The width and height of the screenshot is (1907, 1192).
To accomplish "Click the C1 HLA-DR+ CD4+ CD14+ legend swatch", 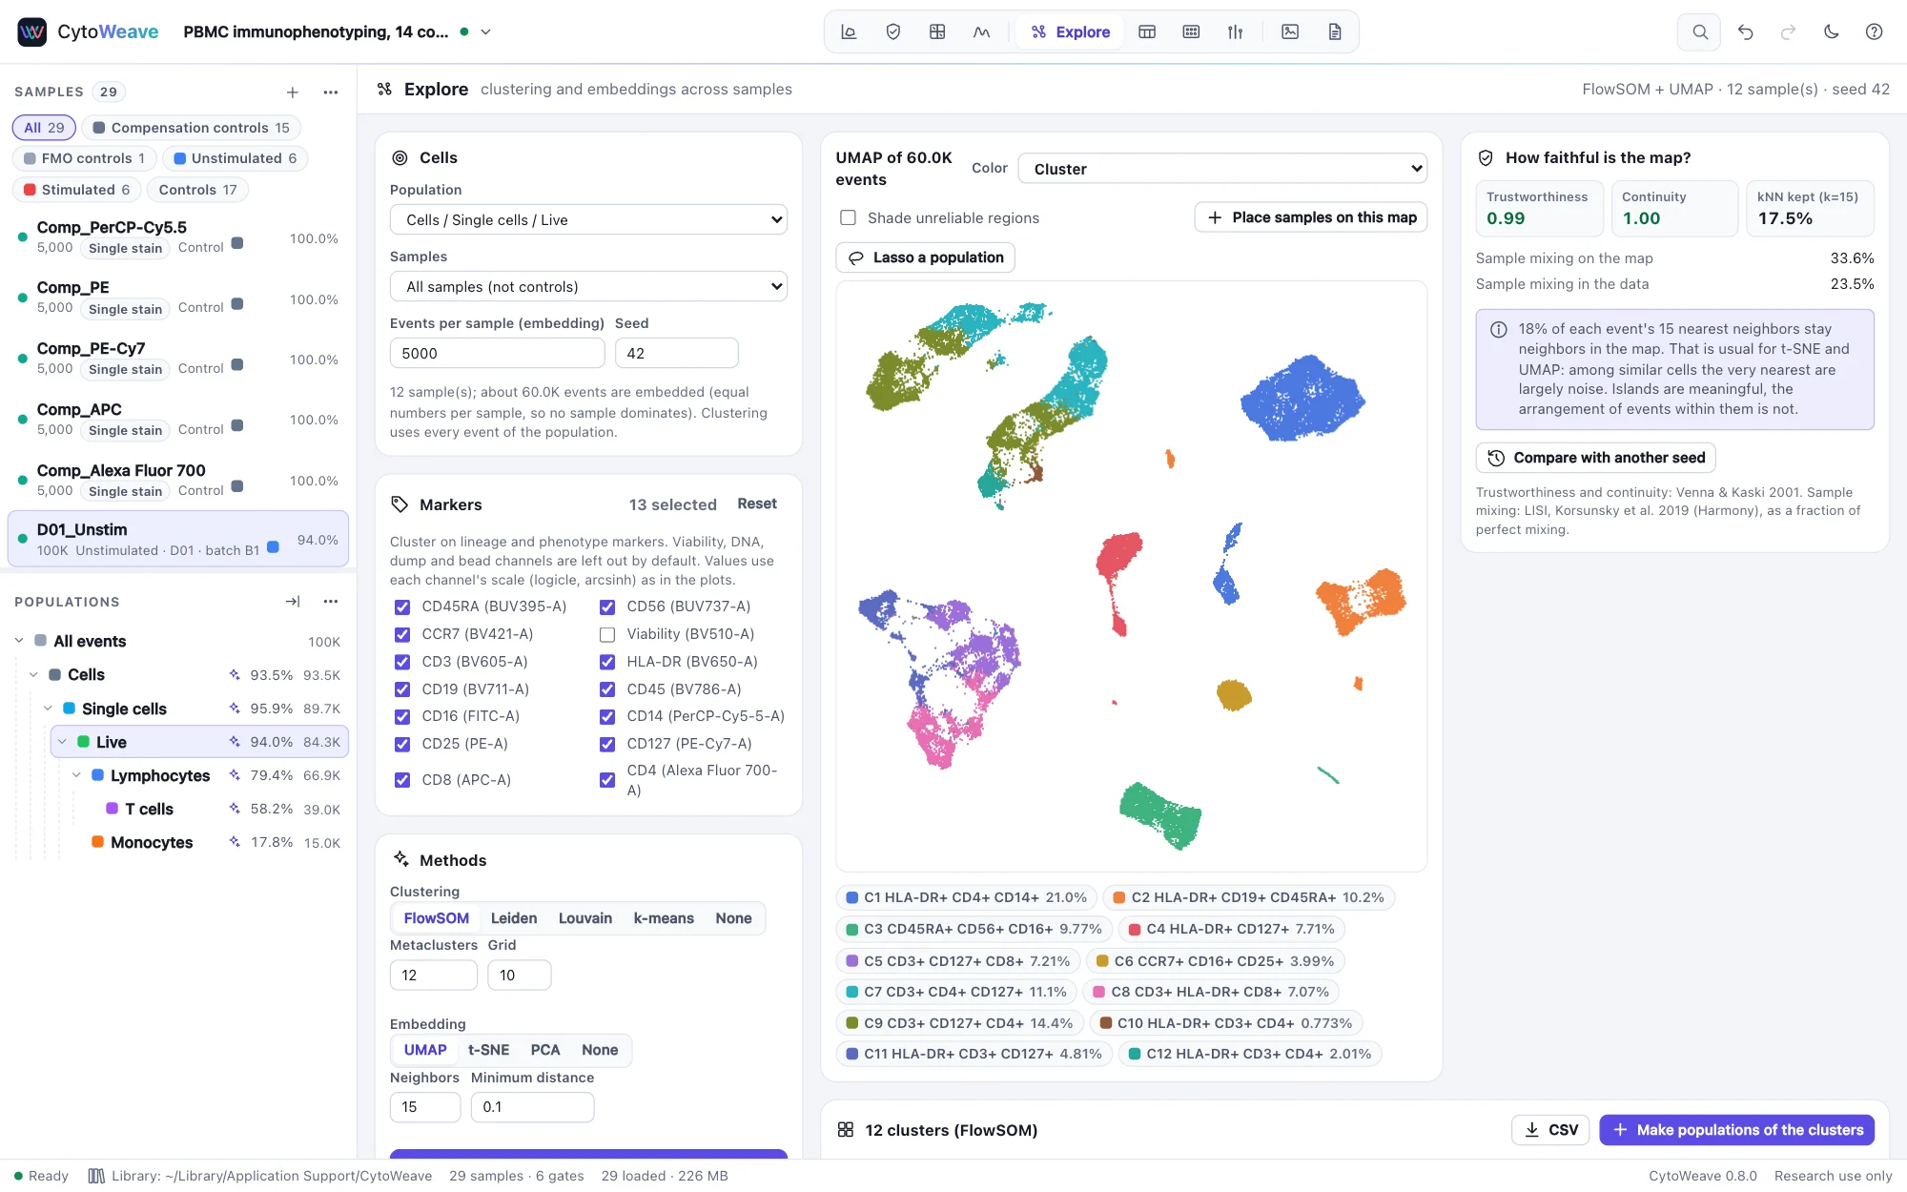I will pyautogui.click(x=852, y=897).
